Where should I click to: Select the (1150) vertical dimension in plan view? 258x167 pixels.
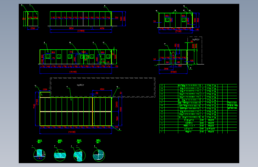[37, 102]
